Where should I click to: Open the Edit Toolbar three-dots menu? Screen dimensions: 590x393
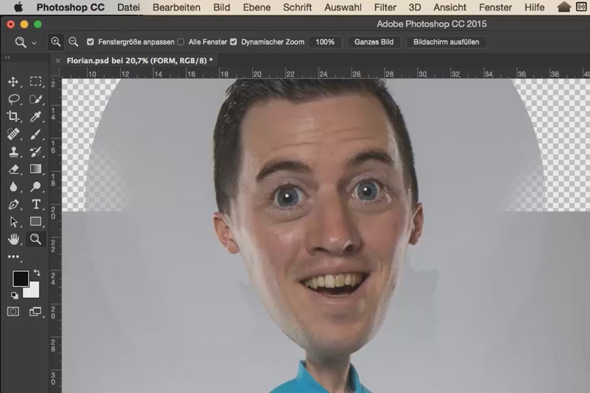pos(13,256)
